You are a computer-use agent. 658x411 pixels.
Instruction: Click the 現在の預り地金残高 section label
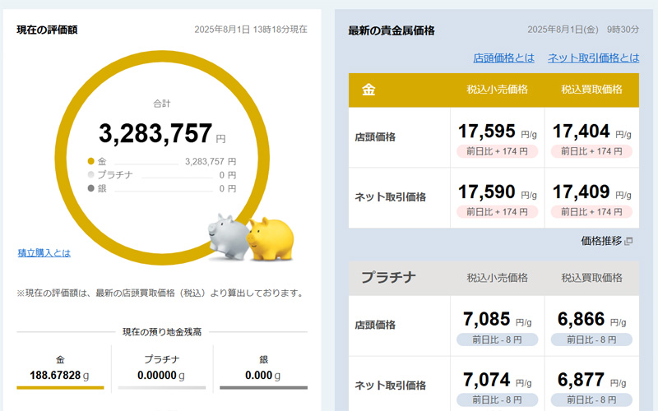coord(162,332)
